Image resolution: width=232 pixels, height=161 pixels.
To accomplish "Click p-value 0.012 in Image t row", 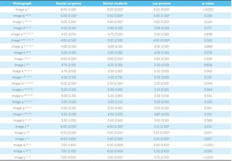I will (x=208, y=127).
